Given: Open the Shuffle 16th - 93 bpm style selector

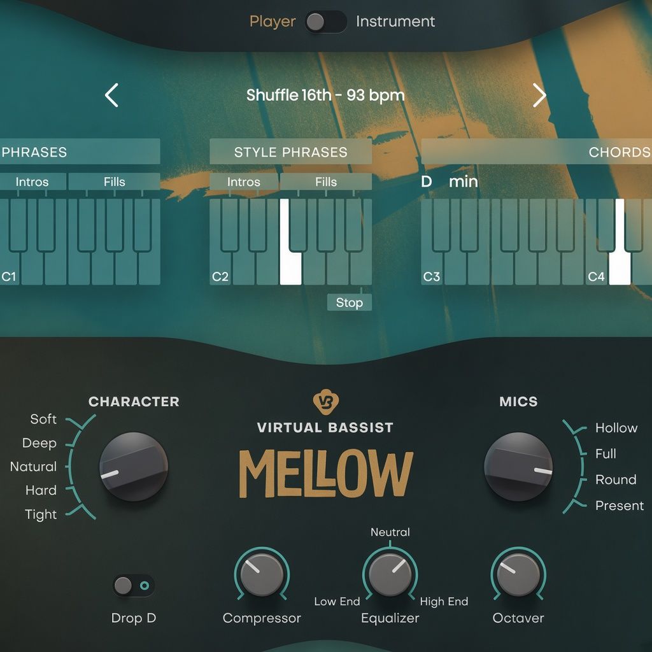Looking at the screenshot, I should point(325,96).
